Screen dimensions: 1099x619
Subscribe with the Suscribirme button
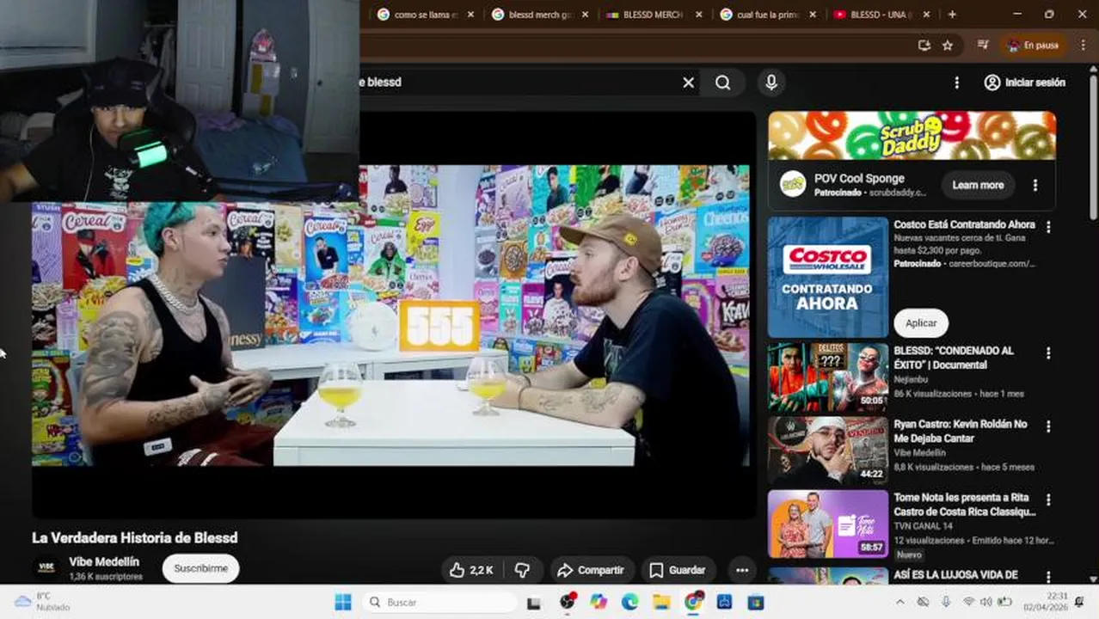pos(200,568)
